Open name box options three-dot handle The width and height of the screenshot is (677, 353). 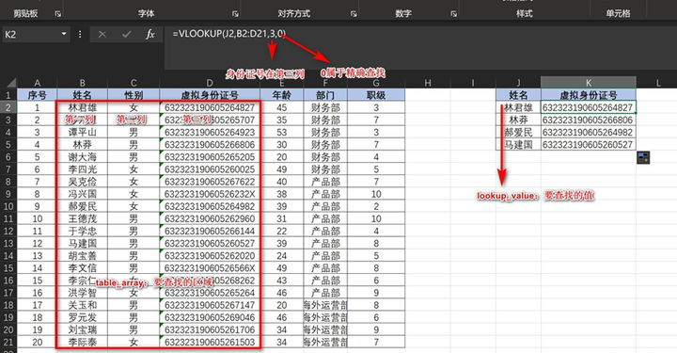[80, 34]
